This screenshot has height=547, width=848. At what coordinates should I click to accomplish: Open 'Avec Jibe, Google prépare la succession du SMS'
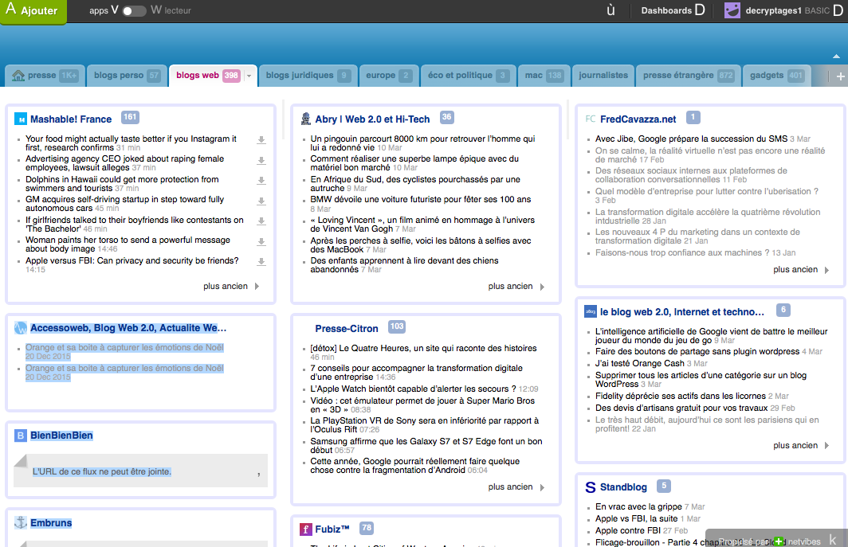click(x=691, y=139)
